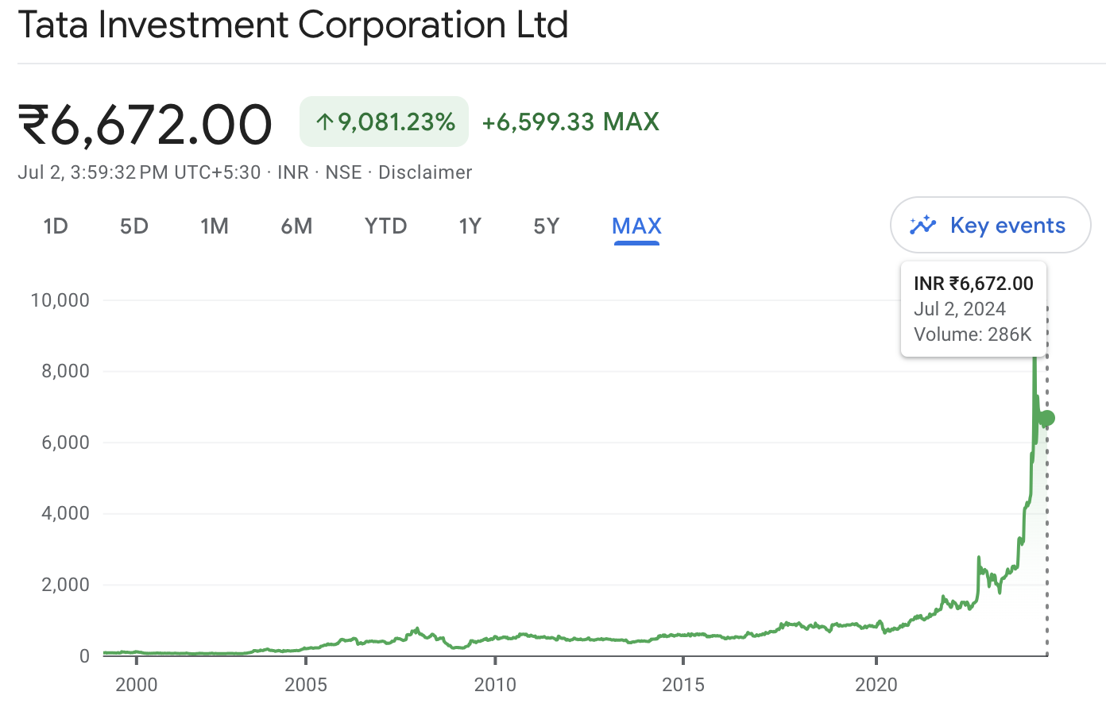Select the YTD range tab

point(385,226)
